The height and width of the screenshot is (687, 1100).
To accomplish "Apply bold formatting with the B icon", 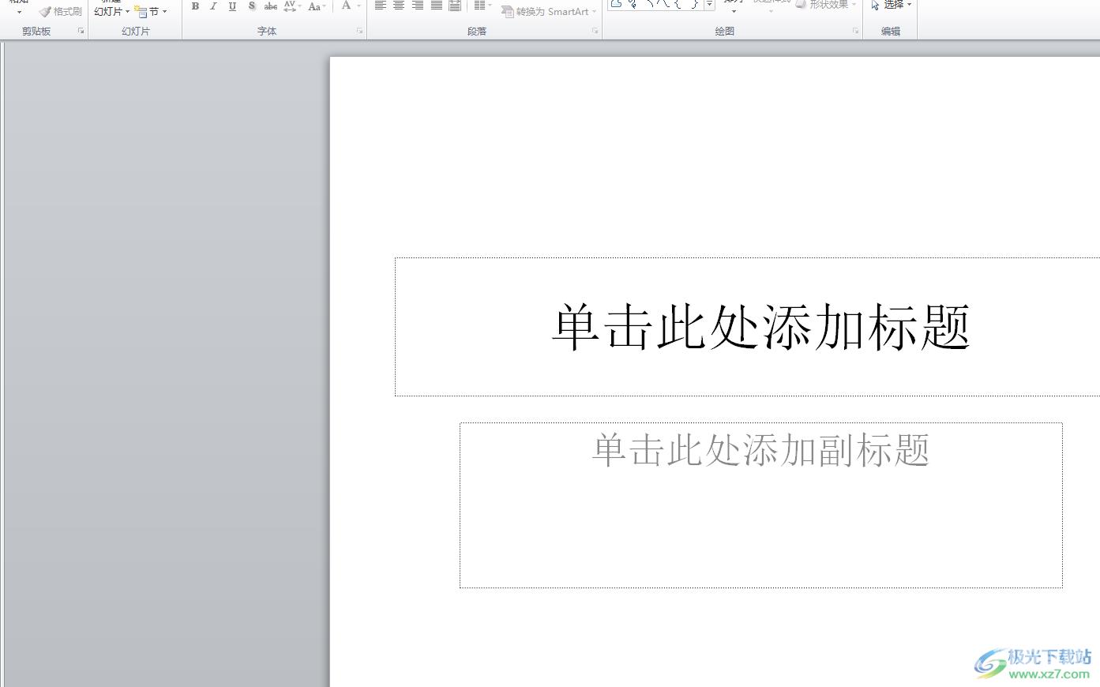I will [195, 6].
